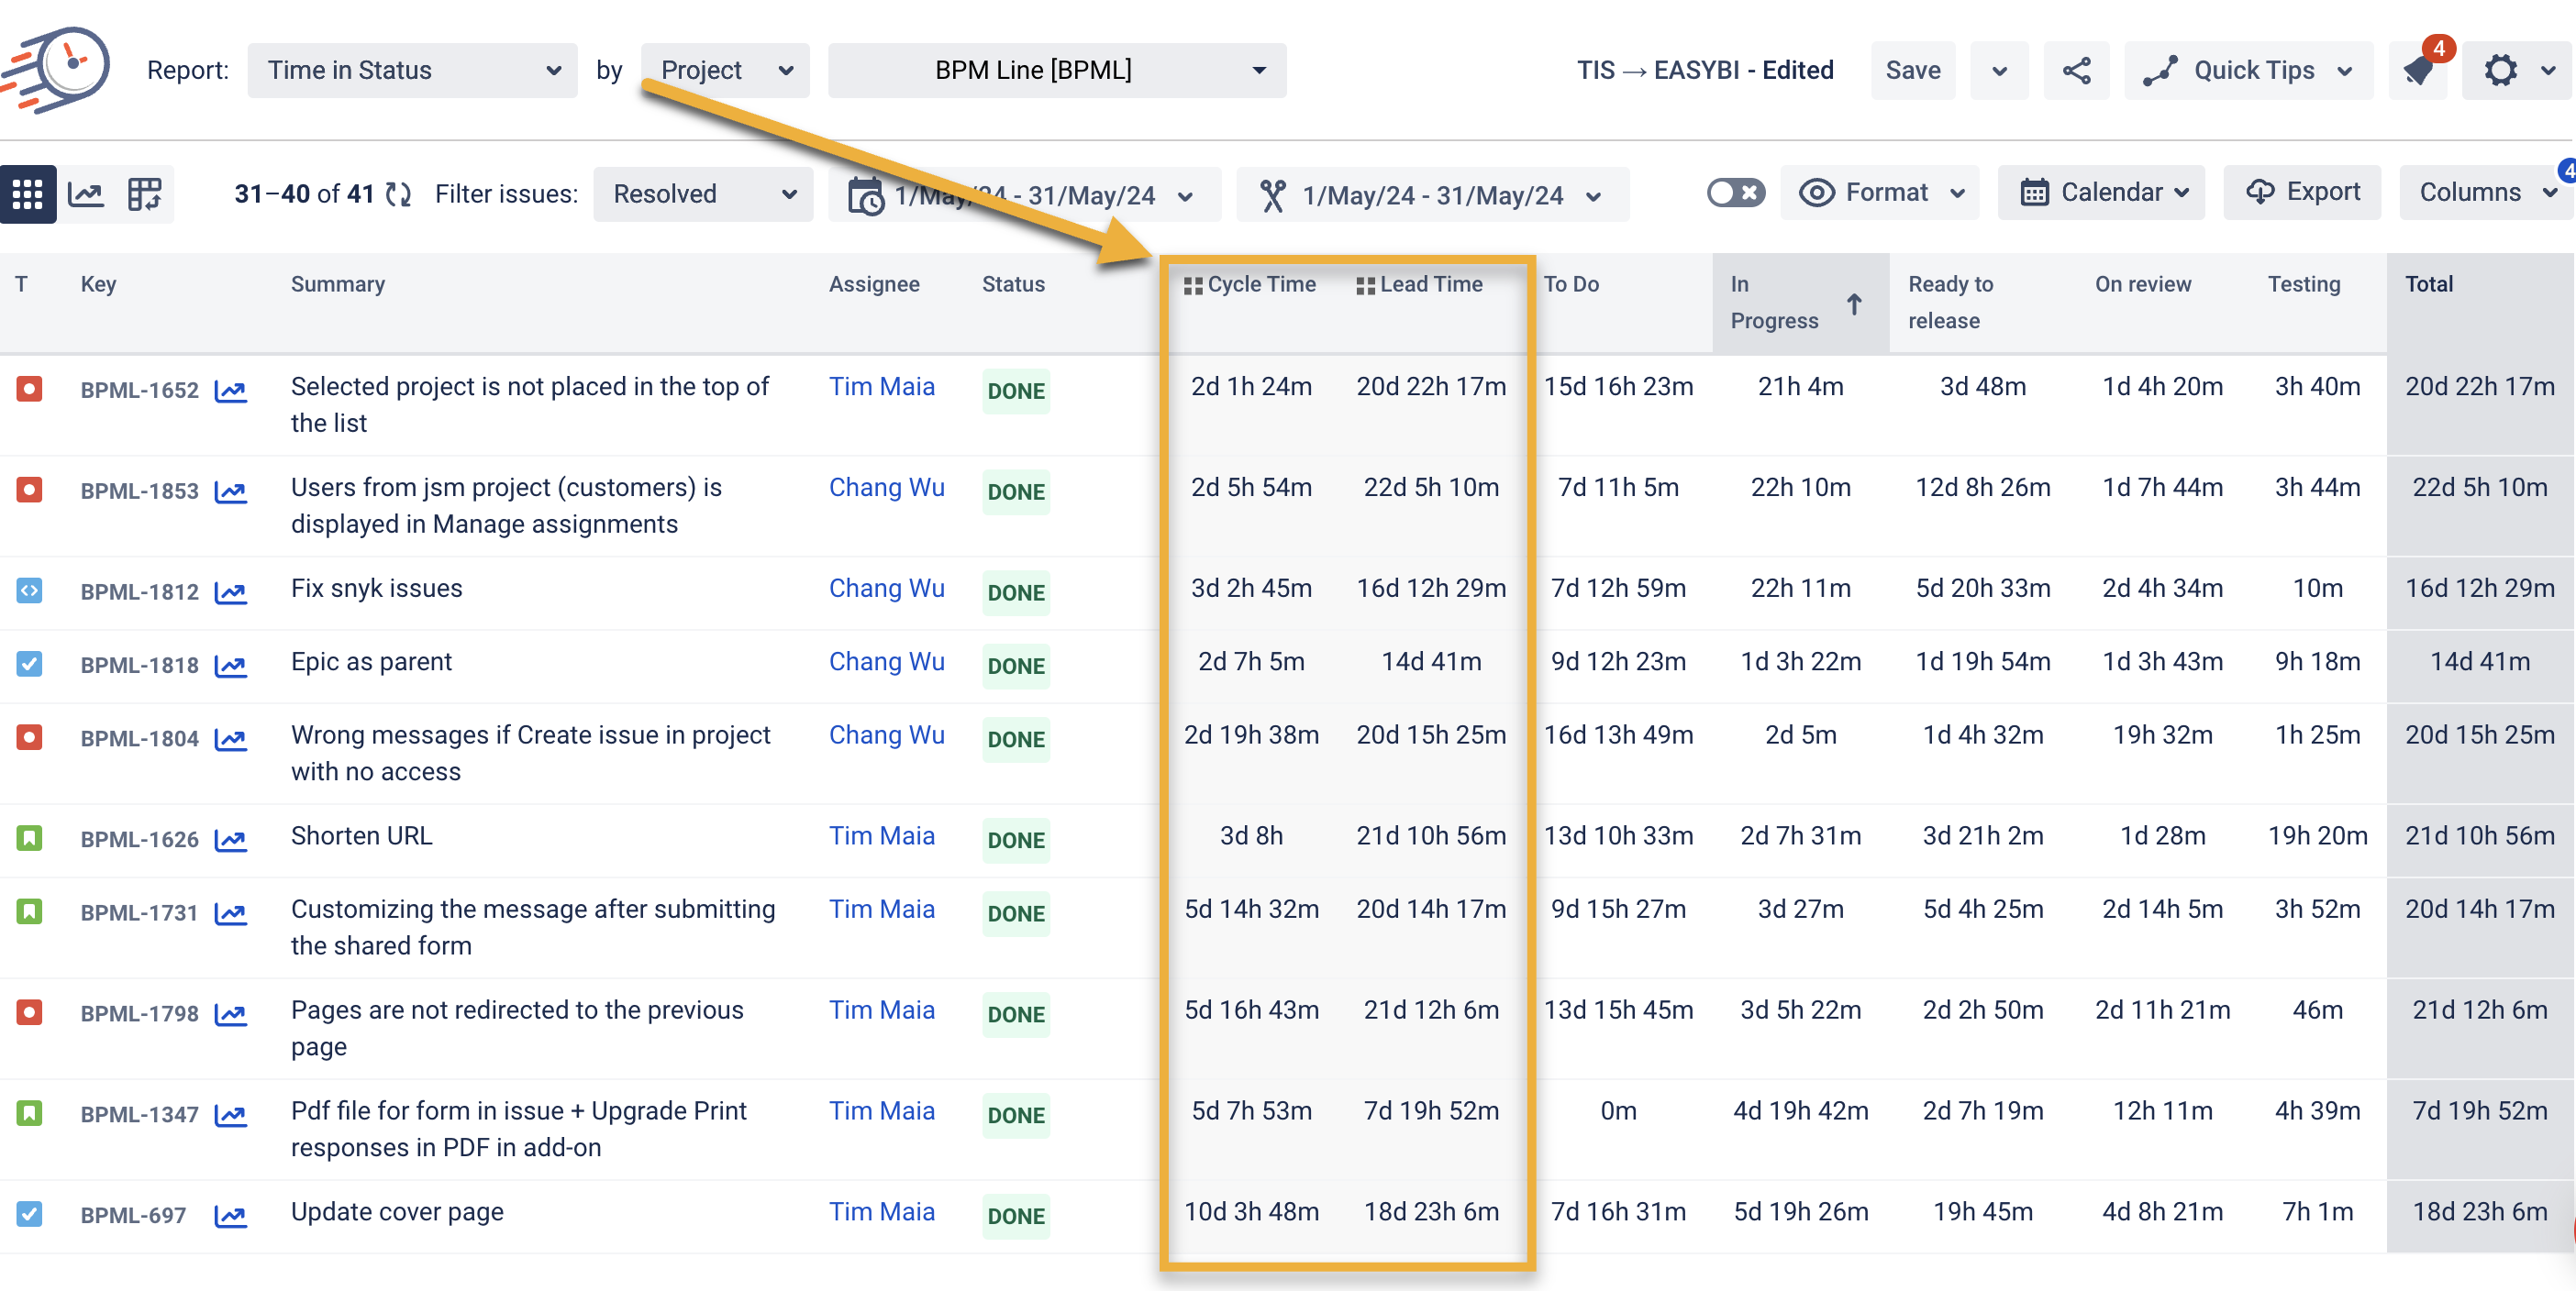
Task: Click the Testing column header
Action: (x=2303, y=285)
